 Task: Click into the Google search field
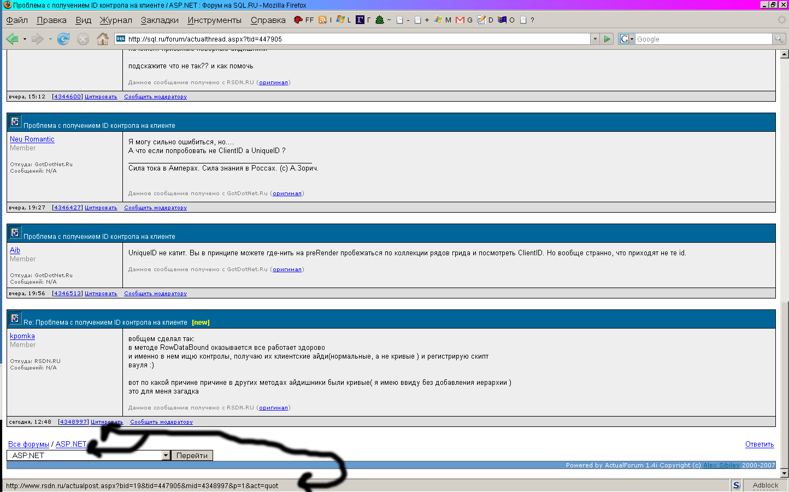(703, 39)
